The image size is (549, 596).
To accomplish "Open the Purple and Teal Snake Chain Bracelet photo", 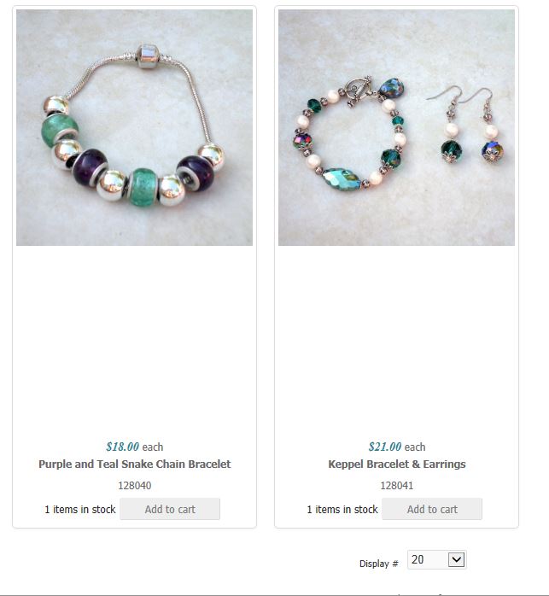I will (x=134, y=128).
